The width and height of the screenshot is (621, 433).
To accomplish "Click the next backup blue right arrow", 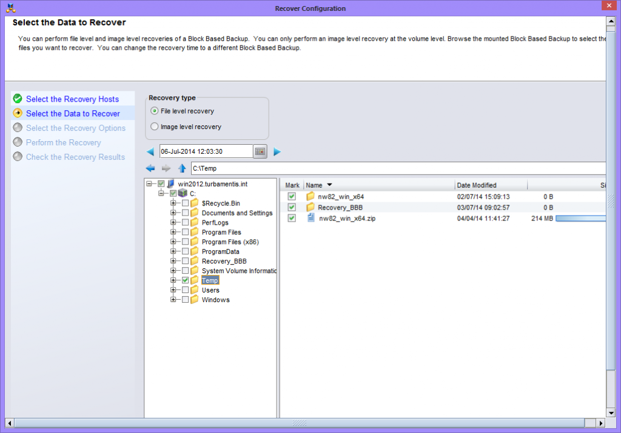I will (x=277, y=151).
